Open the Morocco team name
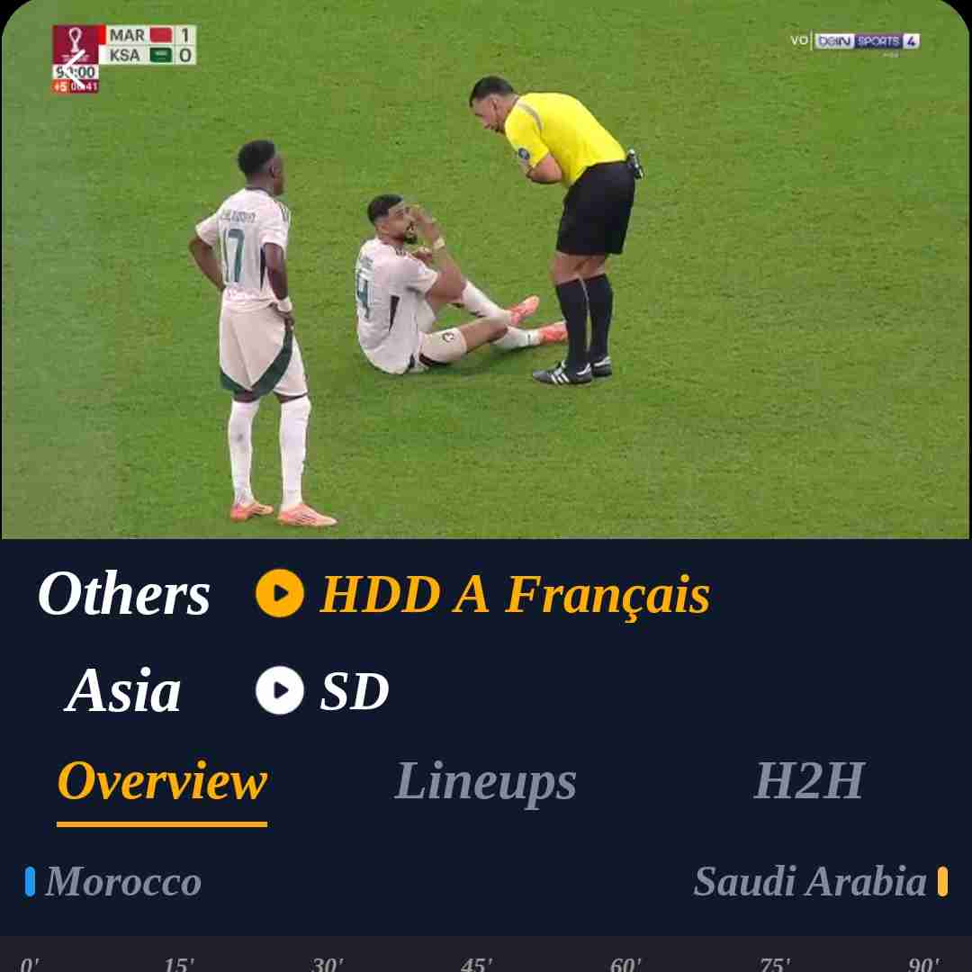 coord(123,881)
